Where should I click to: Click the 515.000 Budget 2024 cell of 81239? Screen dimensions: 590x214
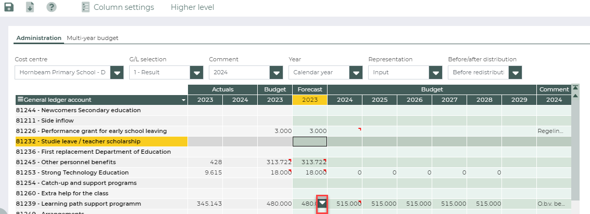coord(345,204)
